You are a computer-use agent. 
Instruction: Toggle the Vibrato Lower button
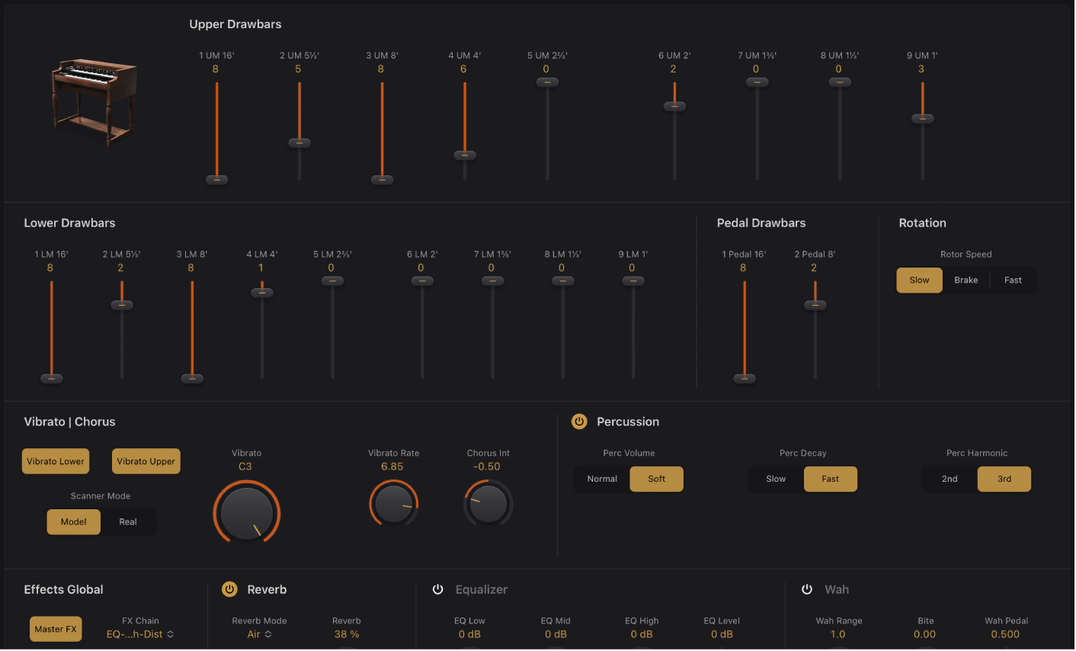[56, 461]
